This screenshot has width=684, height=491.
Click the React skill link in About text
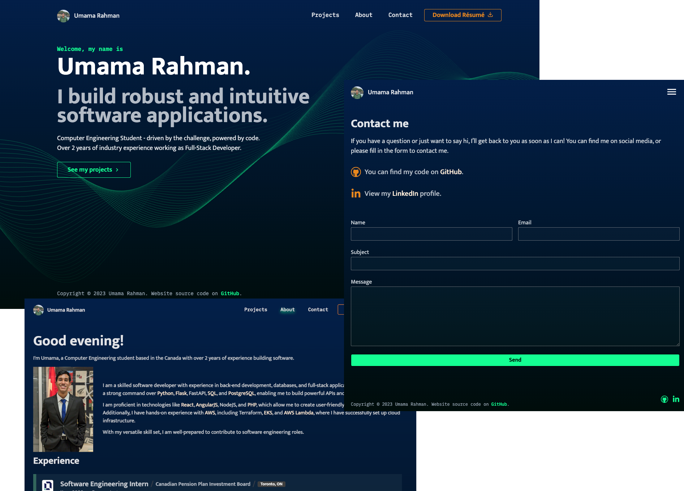(x=187, y=405)
